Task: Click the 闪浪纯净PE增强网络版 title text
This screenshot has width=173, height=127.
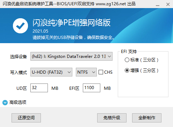Action: pyautogui.click(x=72, y=22)
